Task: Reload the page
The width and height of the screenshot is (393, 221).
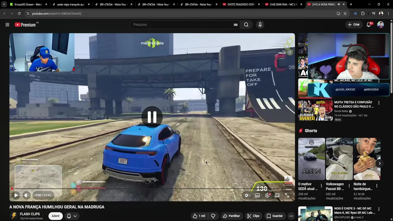Action: click(19, 14)
